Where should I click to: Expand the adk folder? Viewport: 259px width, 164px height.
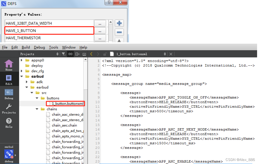point(27,82)
